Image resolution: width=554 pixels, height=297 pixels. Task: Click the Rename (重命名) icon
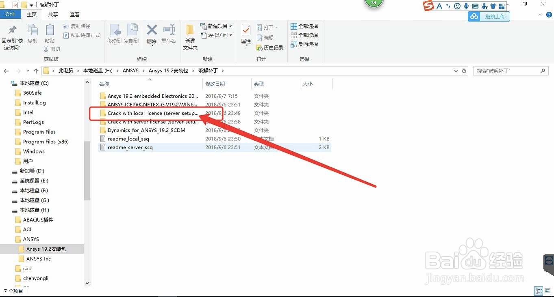169,30
